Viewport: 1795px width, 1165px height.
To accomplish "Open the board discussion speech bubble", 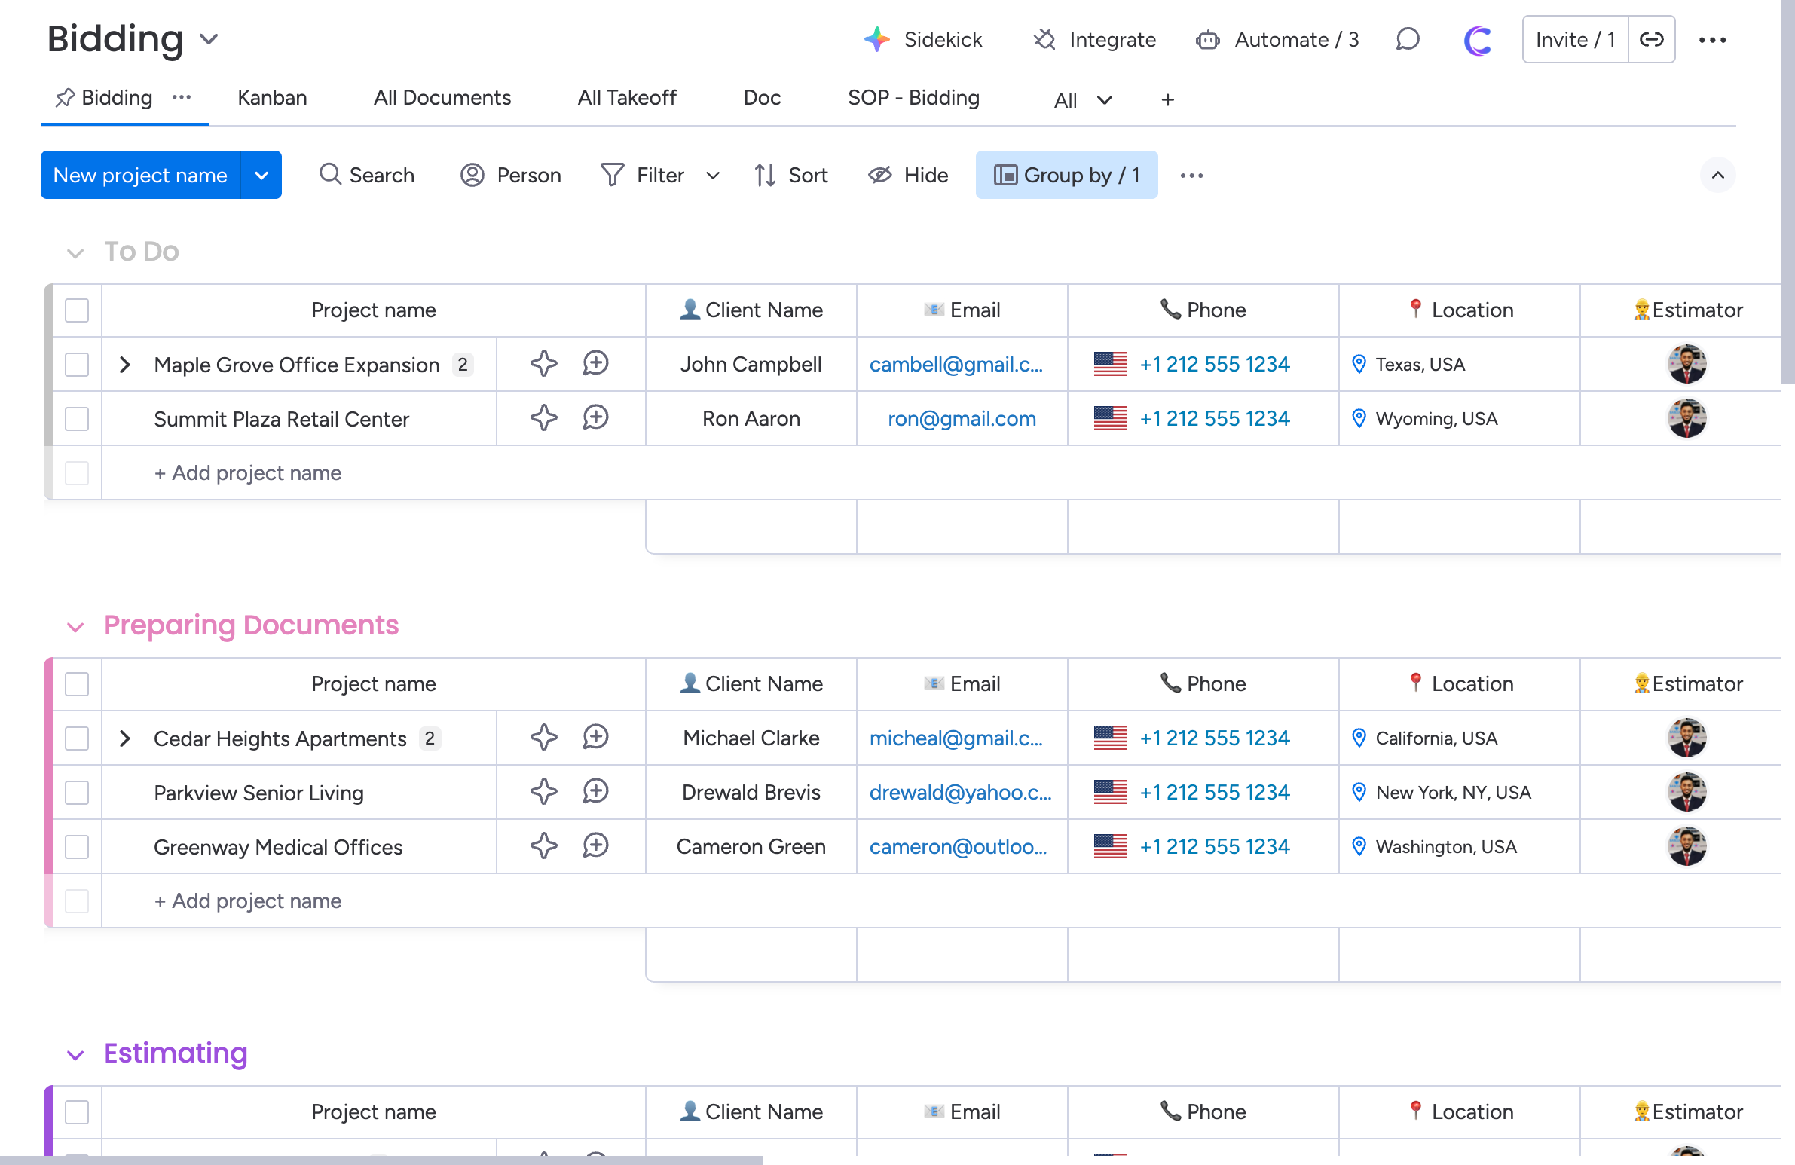I will point(1408,39).
